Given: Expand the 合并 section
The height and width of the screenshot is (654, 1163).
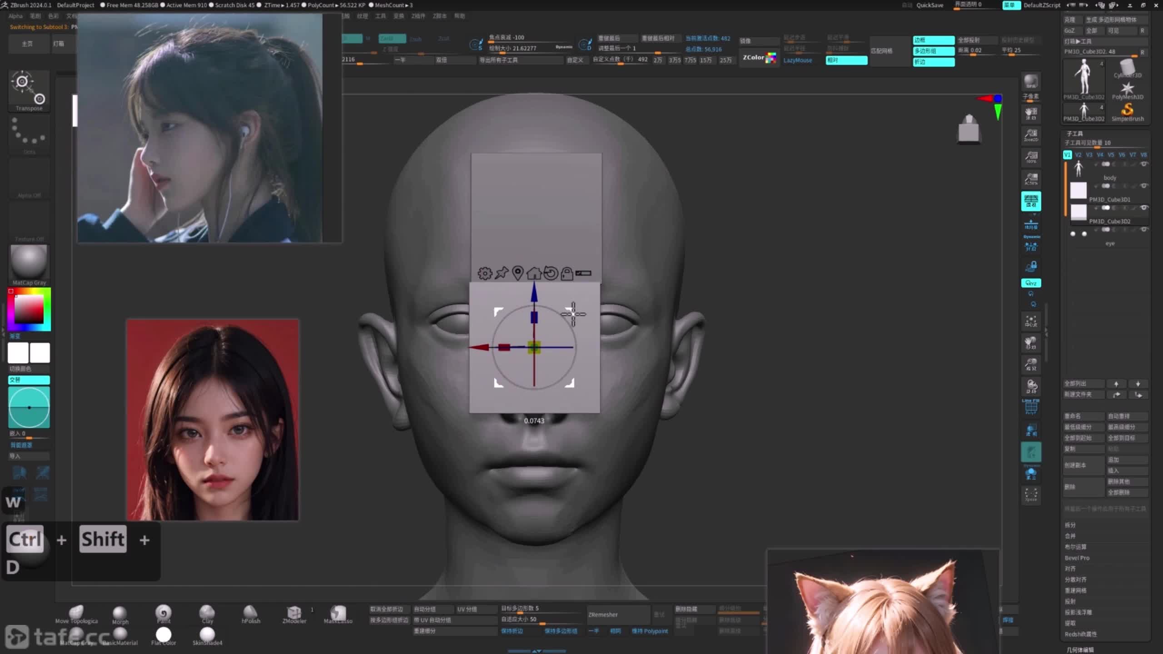Looking at the screenshot, I should (x=1070, y=536).
